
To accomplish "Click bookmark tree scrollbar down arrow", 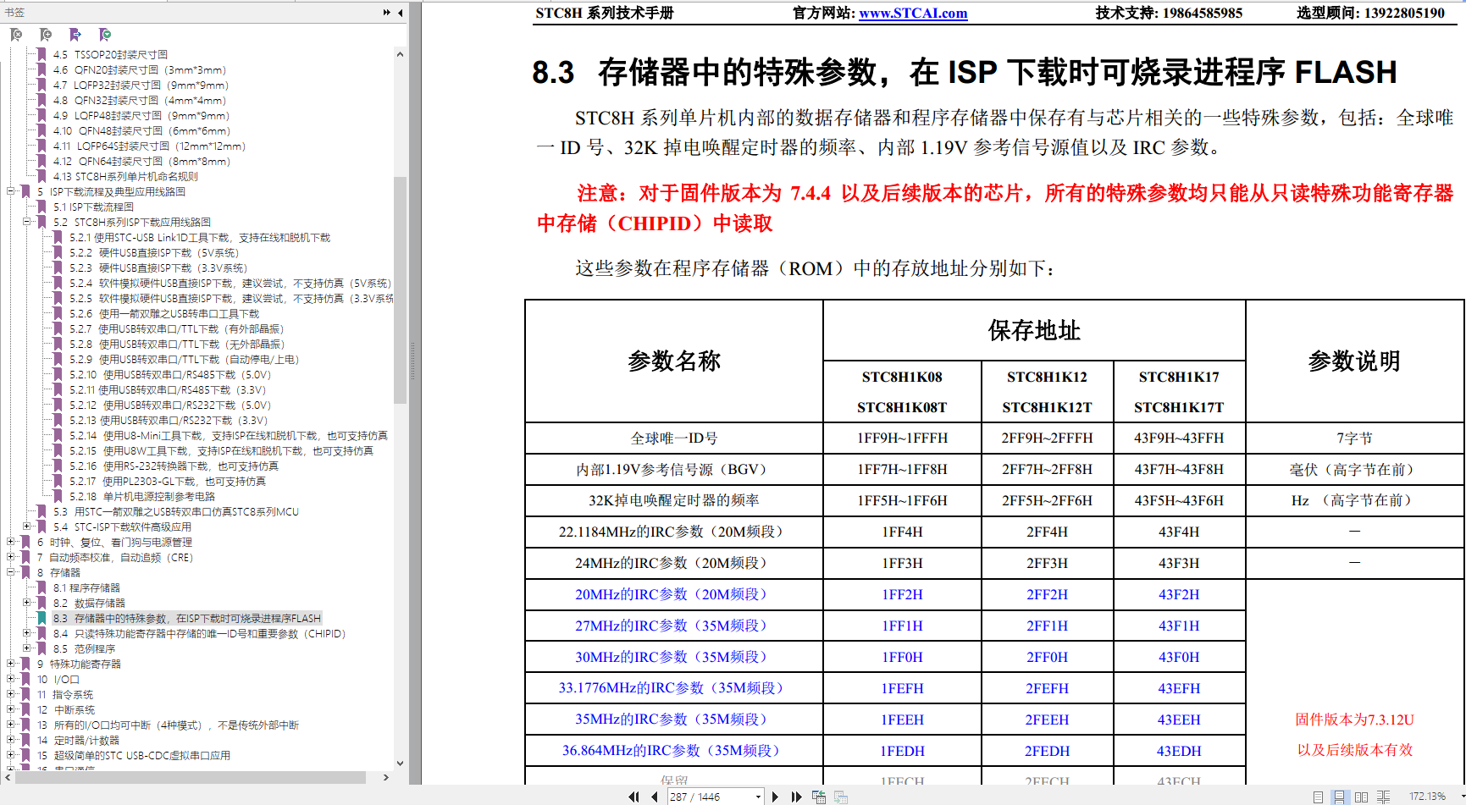I will click(400, 763).
